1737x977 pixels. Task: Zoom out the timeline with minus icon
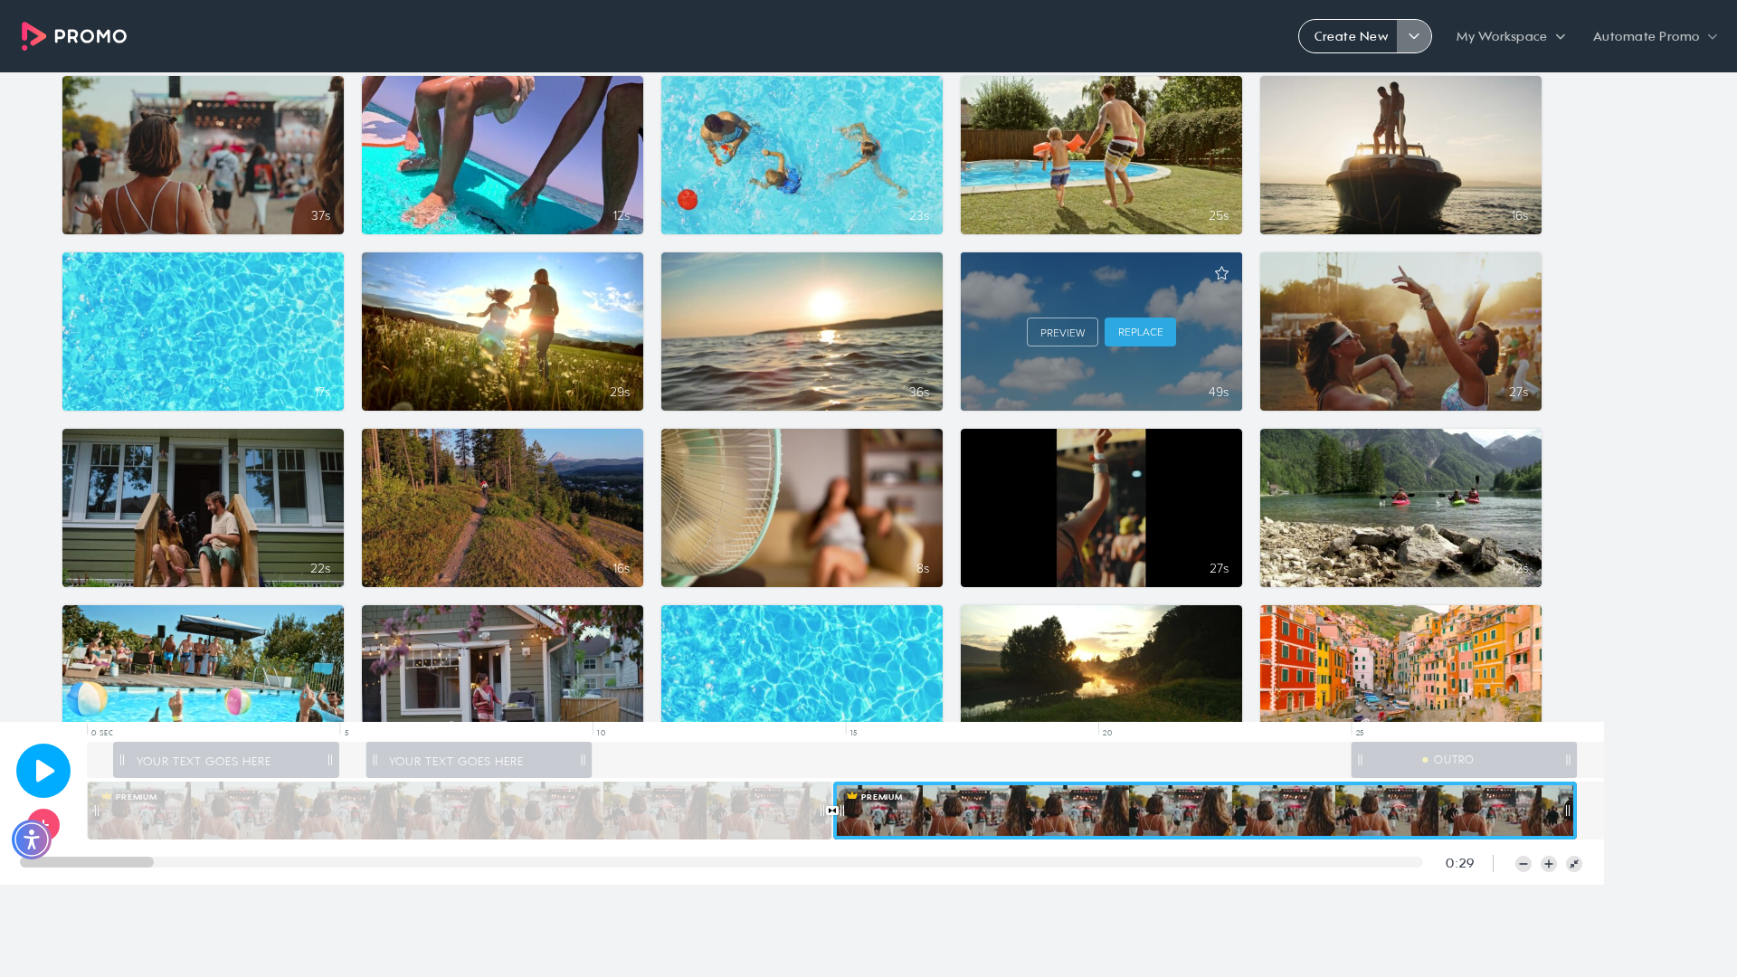[1523, 864]
